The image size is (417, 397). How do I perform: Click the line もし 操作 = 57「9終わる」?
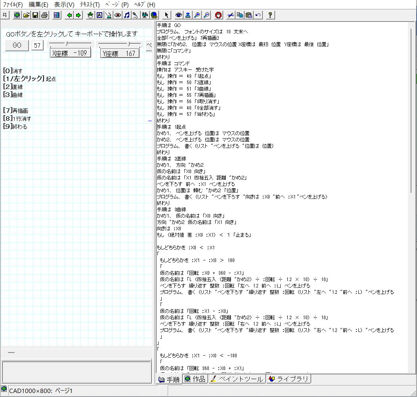(x=186, y=114)
